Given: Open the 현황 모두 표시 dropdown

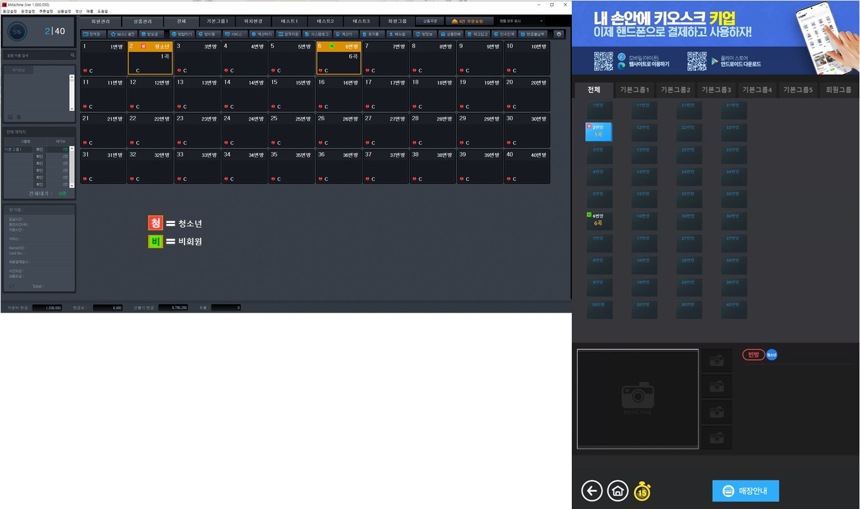Looking at the screenshot, I should [521, 21].
